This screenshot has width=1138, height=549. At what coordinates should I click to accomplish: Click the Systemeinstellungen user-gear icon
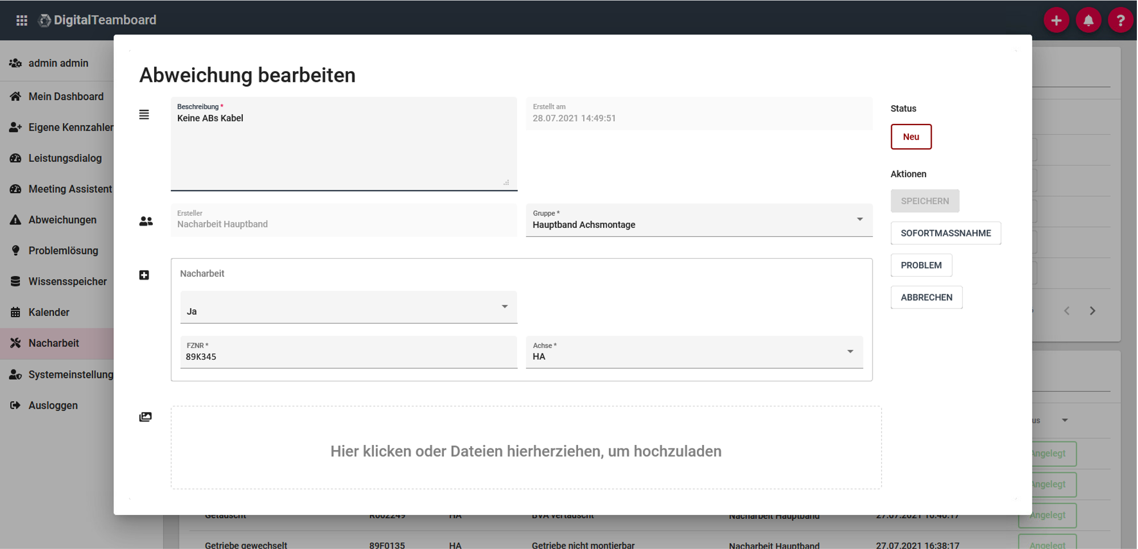15,375
